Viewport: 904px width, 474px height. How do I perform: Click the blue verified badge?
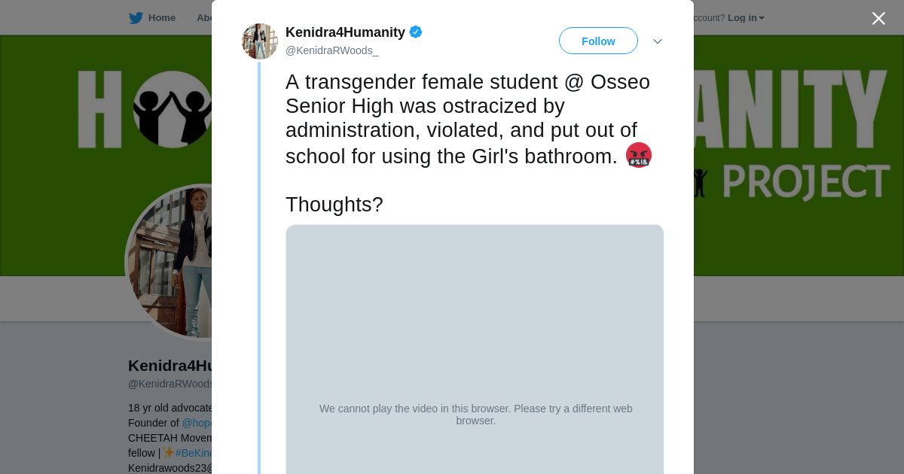click(416, 32)
